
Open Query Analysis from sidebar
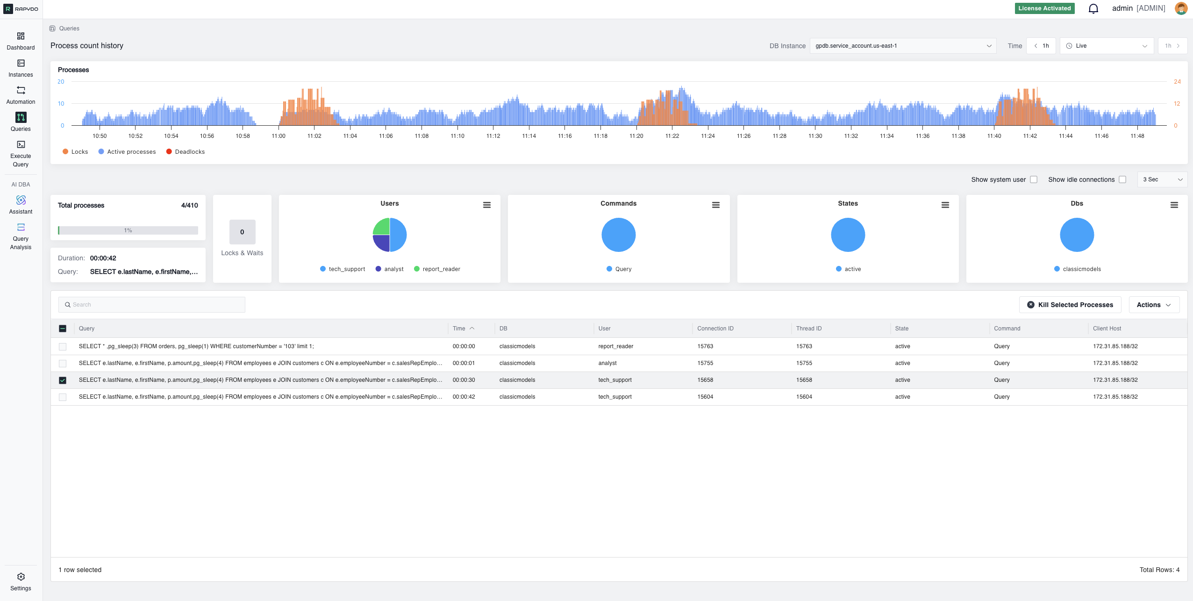pyautogui.click(x=21, y=228)
